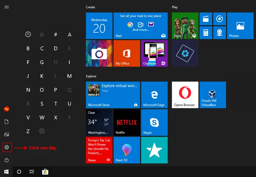This screenshot has width=256, height=177.
Task: Open Task View in the taskbar
Action: coord(32,172)
